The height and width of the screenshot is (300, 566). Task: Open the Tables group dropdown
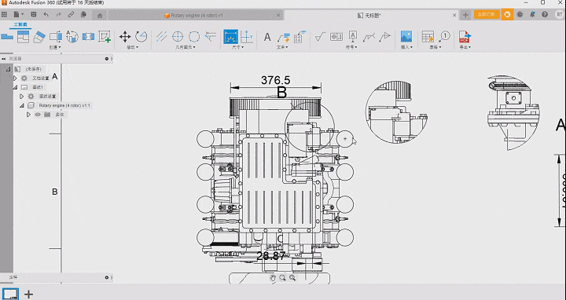[x=435, y=47]
